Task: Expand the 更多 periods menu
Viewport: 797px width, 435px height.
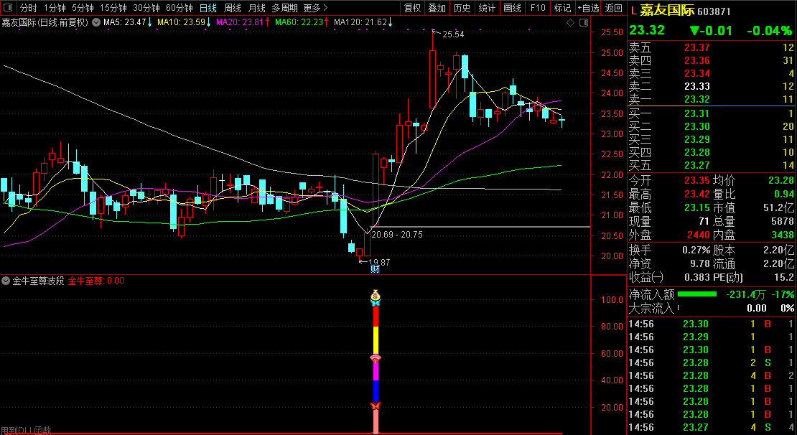Action: coord(315,8)
